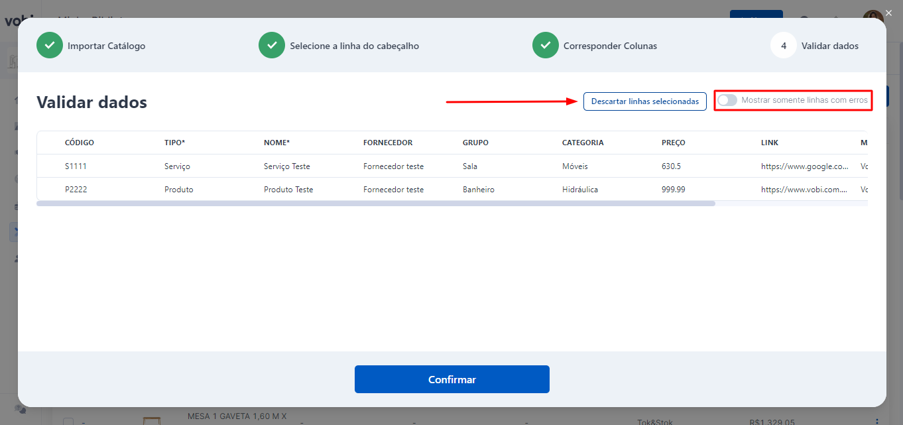The height and width of the screenshot is (425, 903).
Task: Click the PREÇO column header
Action: pos(674,143)
